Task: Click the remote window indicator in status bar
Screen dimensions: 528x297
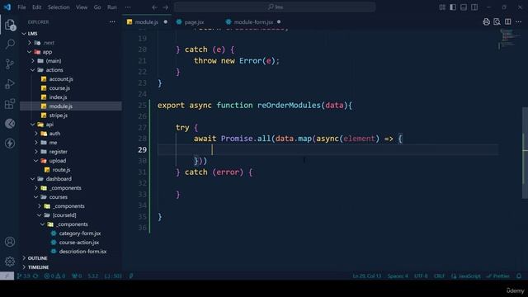Action: click(x=7, y=276)
